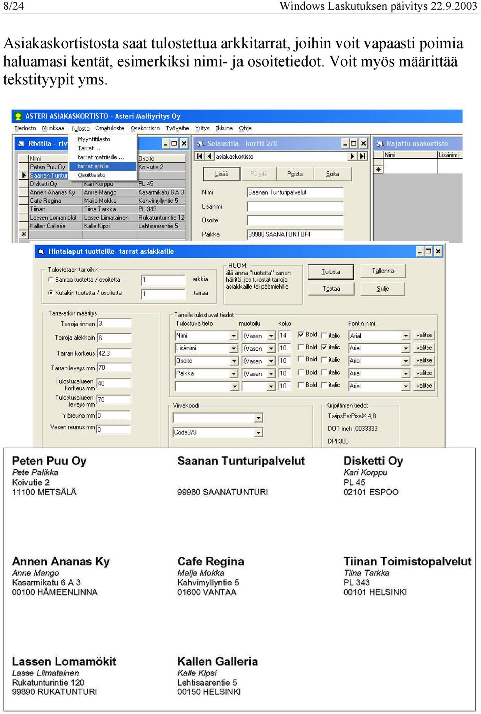Click the Tallenna button
The image size is (481, 714).
pos(383,271)
